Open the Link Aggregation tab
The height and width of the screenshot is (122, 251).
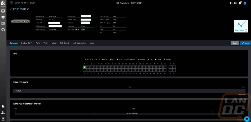80,43
